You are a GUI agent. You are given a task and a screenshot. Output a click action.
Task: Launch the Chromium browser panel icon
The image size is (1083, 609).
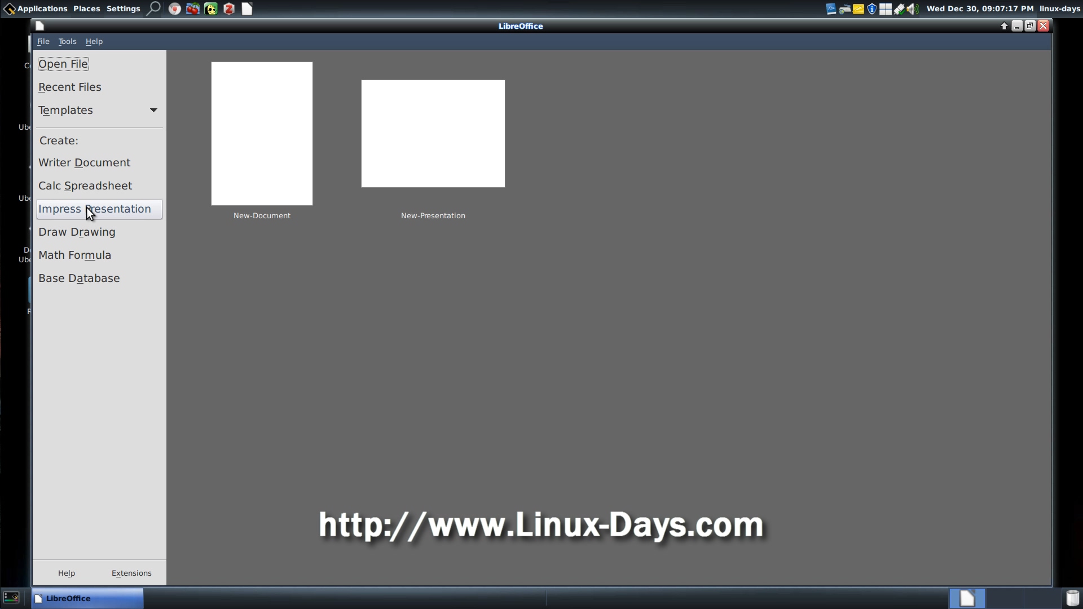click(x=175, y=8)
